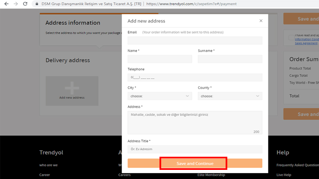Open the County dropdown
This screenshot has height=179, width=319.
[230, 96]
